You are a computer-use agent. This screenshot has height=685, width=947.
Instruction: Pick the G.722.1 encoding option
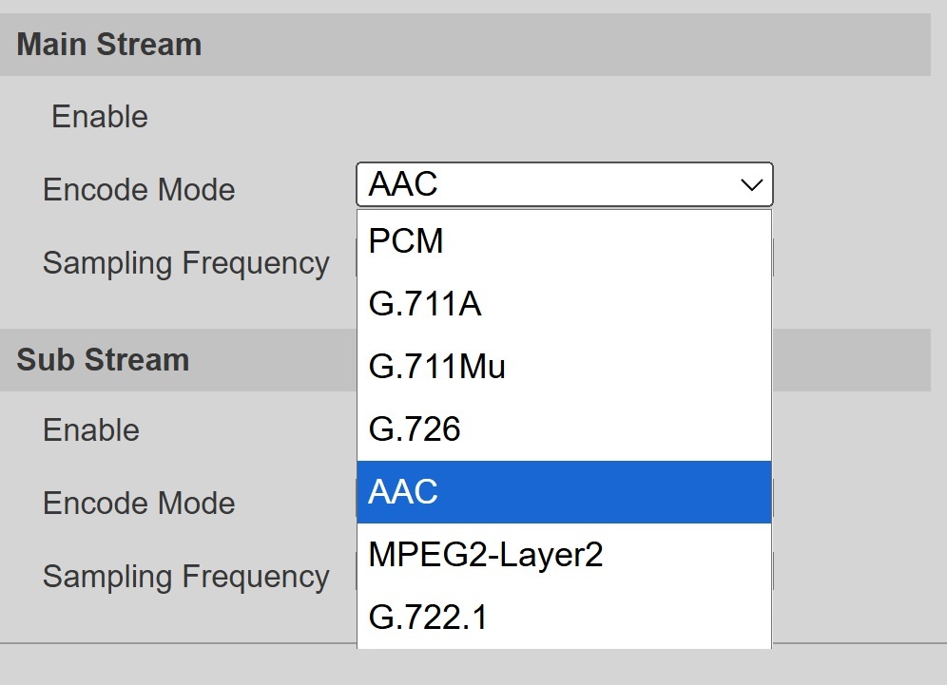[563, 618]
